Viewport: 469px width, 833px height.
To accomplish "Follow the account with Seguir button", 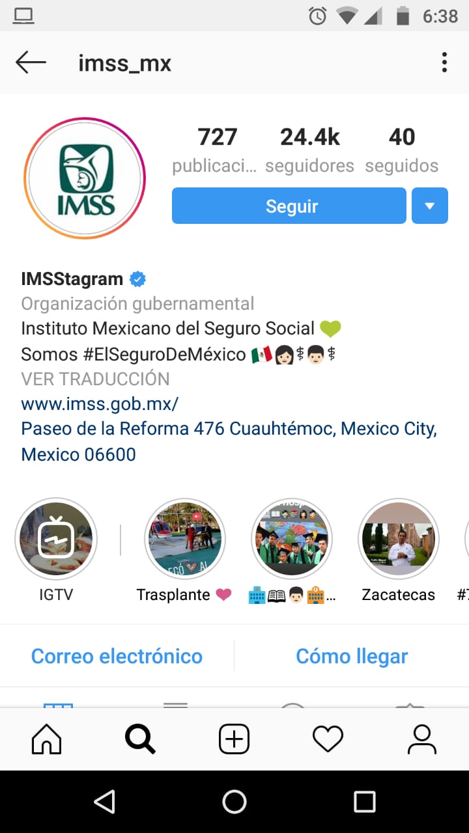I will point(289,206).
